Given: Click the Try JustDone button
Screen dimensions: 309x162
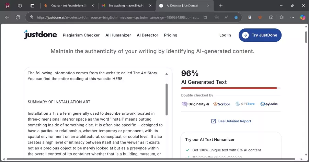Looking at the screenshot, I should coord(260,35).
